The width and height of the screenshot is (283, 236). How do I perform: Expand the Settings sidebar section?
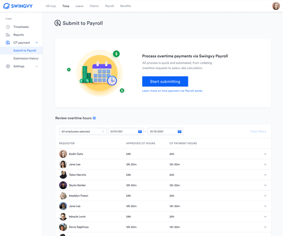pos(37,66)
